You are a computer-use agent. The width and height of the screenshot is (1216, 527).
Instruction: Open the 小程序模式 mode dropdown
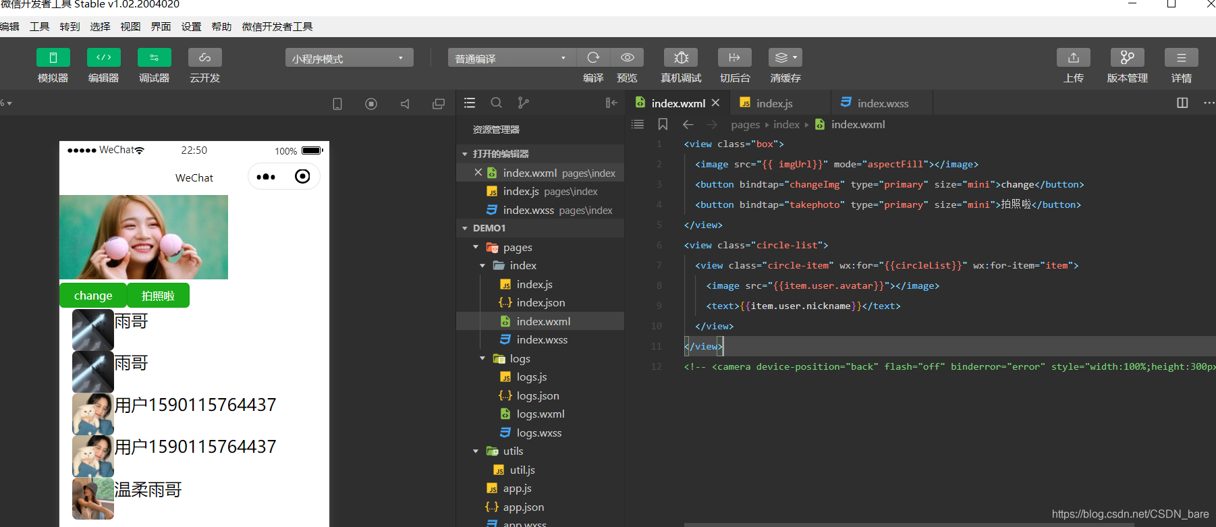350,58
